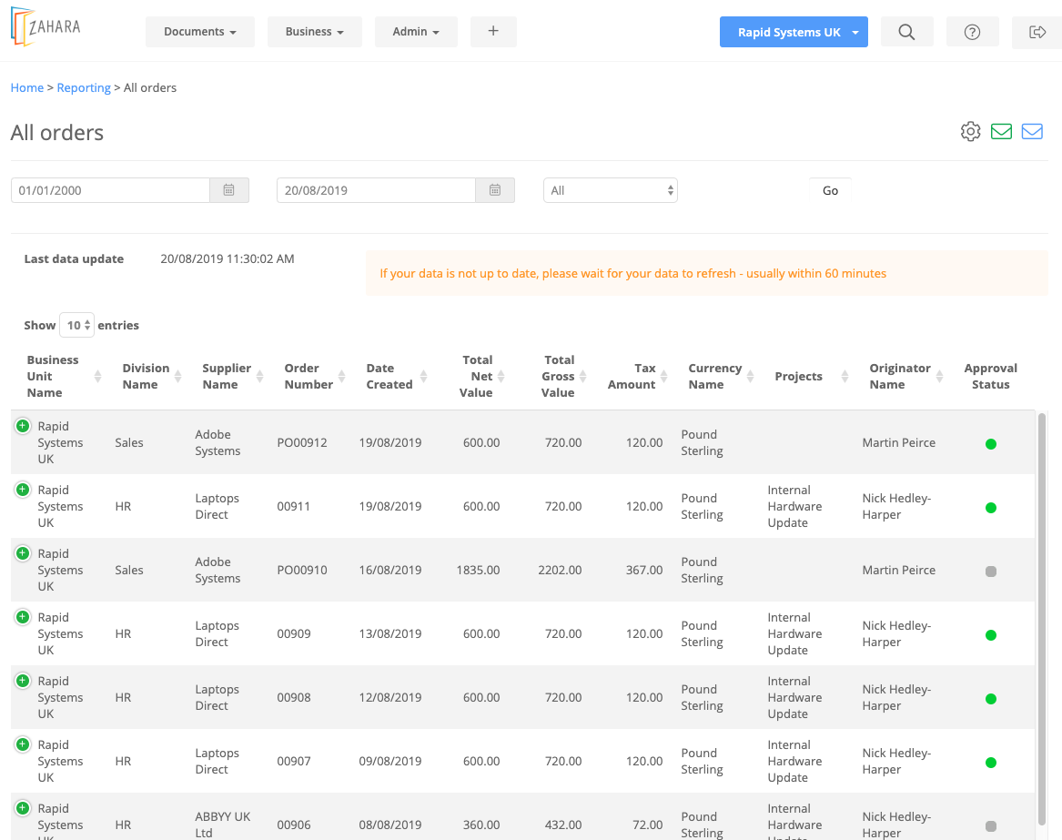Screen dimensions: 1062x840
Task: Expand row details for order 00909
Action: 23,617
